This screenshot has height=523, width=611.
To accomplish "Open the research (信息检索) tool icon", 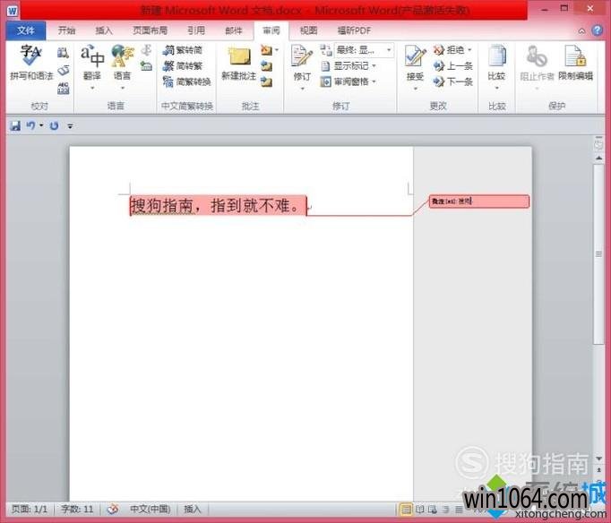I will [63, 53].
